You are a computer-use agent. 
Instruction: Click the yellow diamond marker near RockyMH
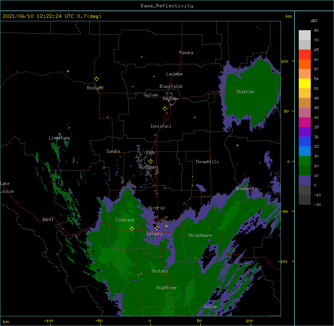click(x=97, y=79)
